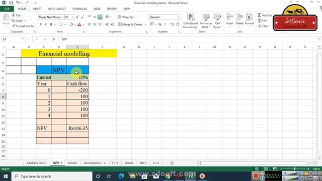The width and height of the screenshot is (322, 181).
Task: Align cell text to the left
Action: [90, 25]
